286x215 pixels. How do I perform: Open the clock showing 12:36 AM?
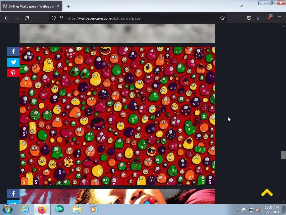coord(271,210)
